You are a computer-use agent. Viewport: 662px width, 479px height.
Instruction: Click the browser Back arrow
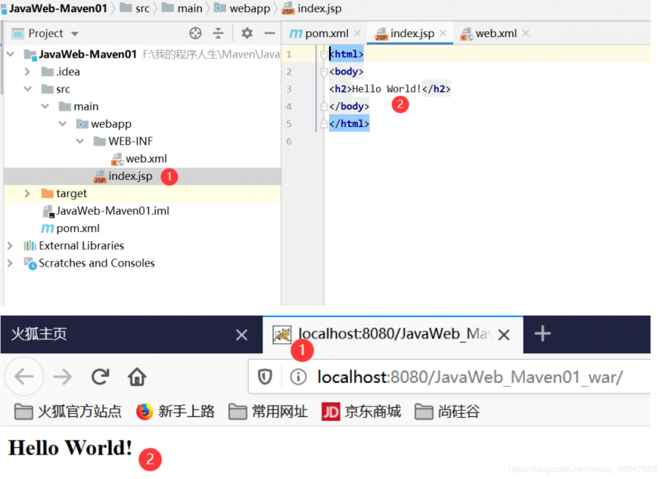click(x=24, y=376)
